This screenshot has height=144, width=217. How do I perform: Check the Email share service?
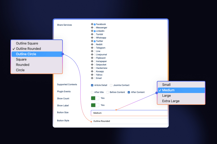(x=95, y=78)
